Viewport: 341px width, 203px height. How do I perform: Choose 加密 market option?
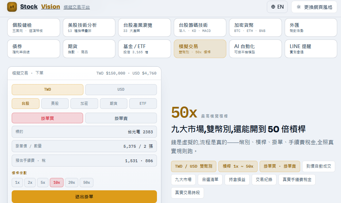84,104
